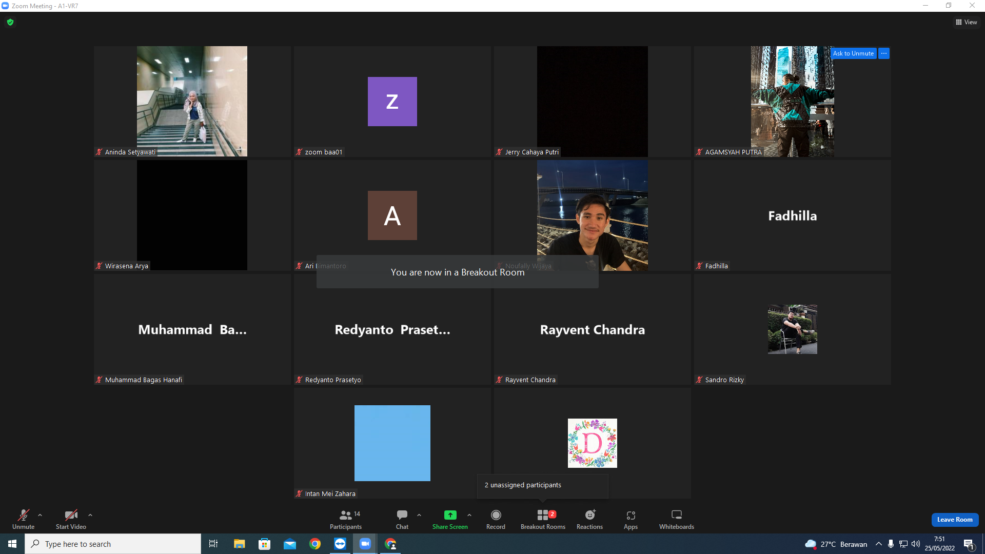
Task: Open the second Chrome taskbar icon
Action: [390, 544]
